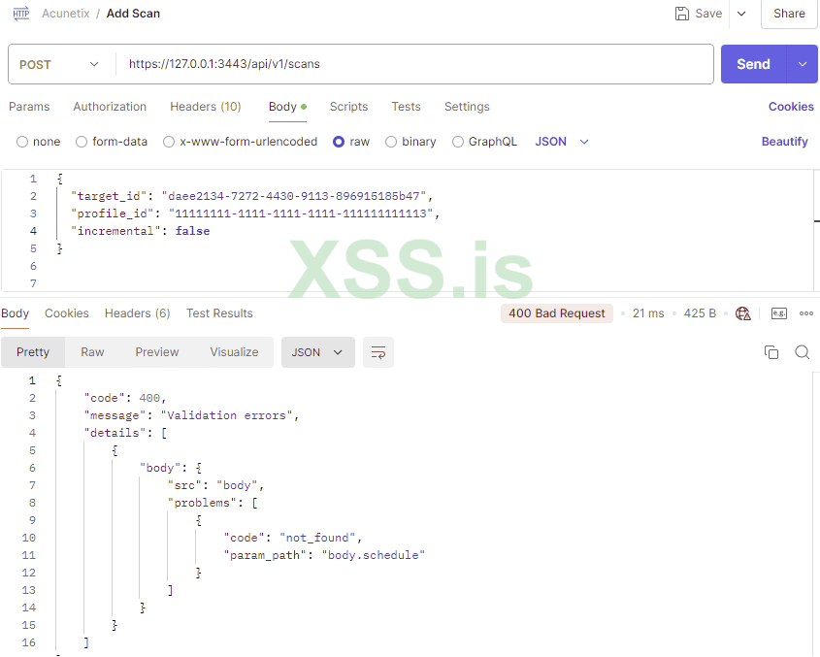The height and width of the screenshot is (657, 820).
Task: Select the x-www-form-urlencoded body option
Action: click(x=169, y=142)
